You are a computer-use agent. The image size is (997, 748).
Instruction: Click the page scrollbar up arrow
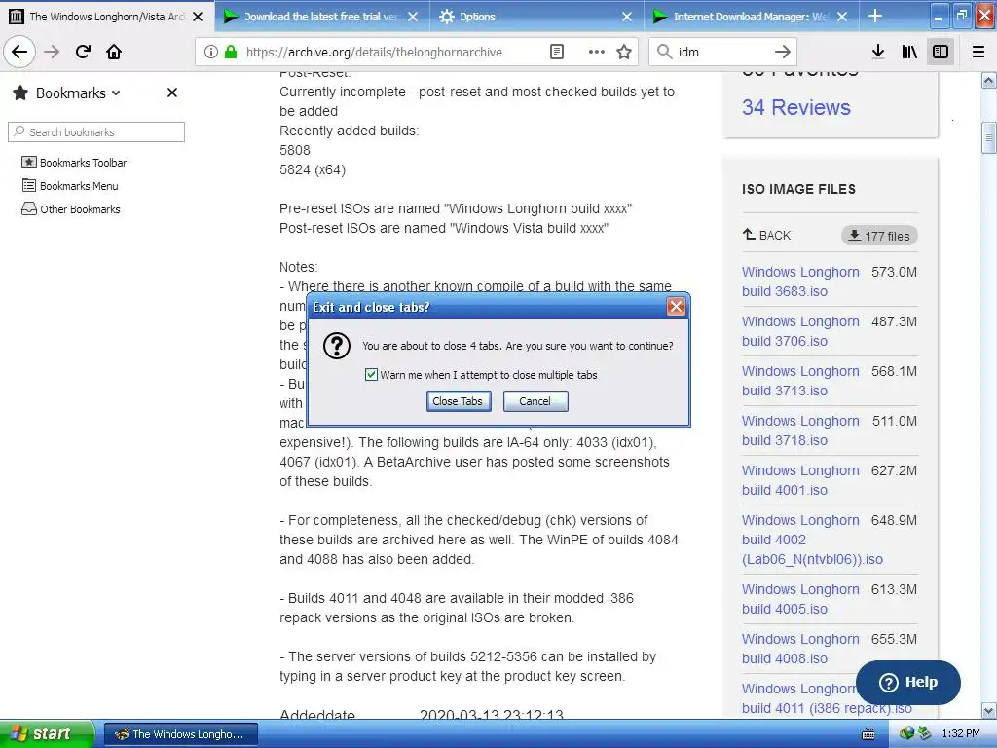tap(988, 80)
